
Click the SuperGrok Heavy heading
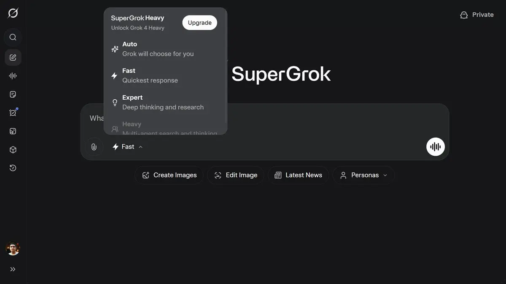137,18
